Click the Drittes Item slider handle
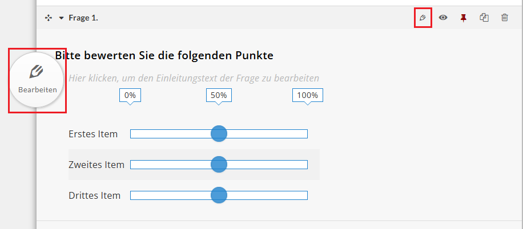Viewport: 523px width, 229px height. 219,195
